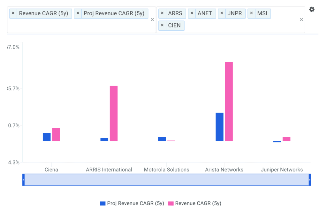Remove the ARRS ticker tag
This screenshot has height=214, width=327.
[x=162, y=13]
